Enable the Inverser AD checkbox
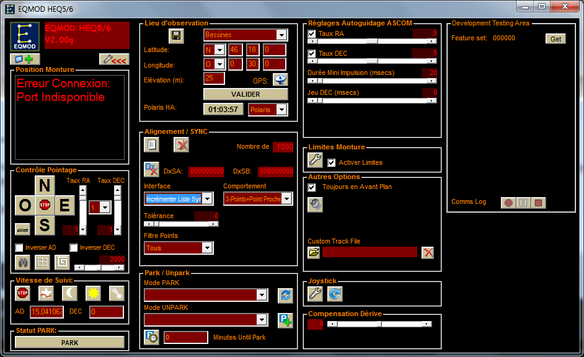The width and height of the screenshot is (584, 357). coord(19,247)
